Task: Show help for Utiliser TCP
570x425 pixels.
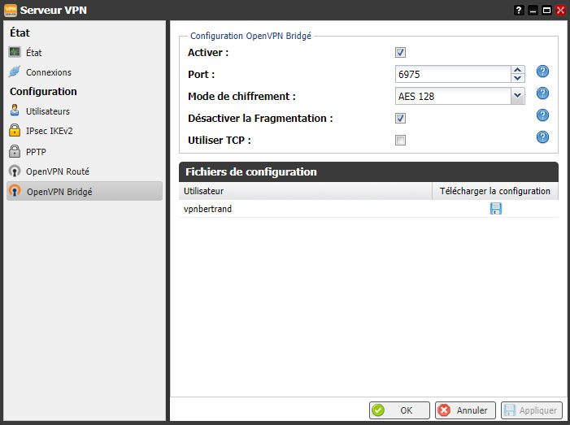Action: pos(542,137)
